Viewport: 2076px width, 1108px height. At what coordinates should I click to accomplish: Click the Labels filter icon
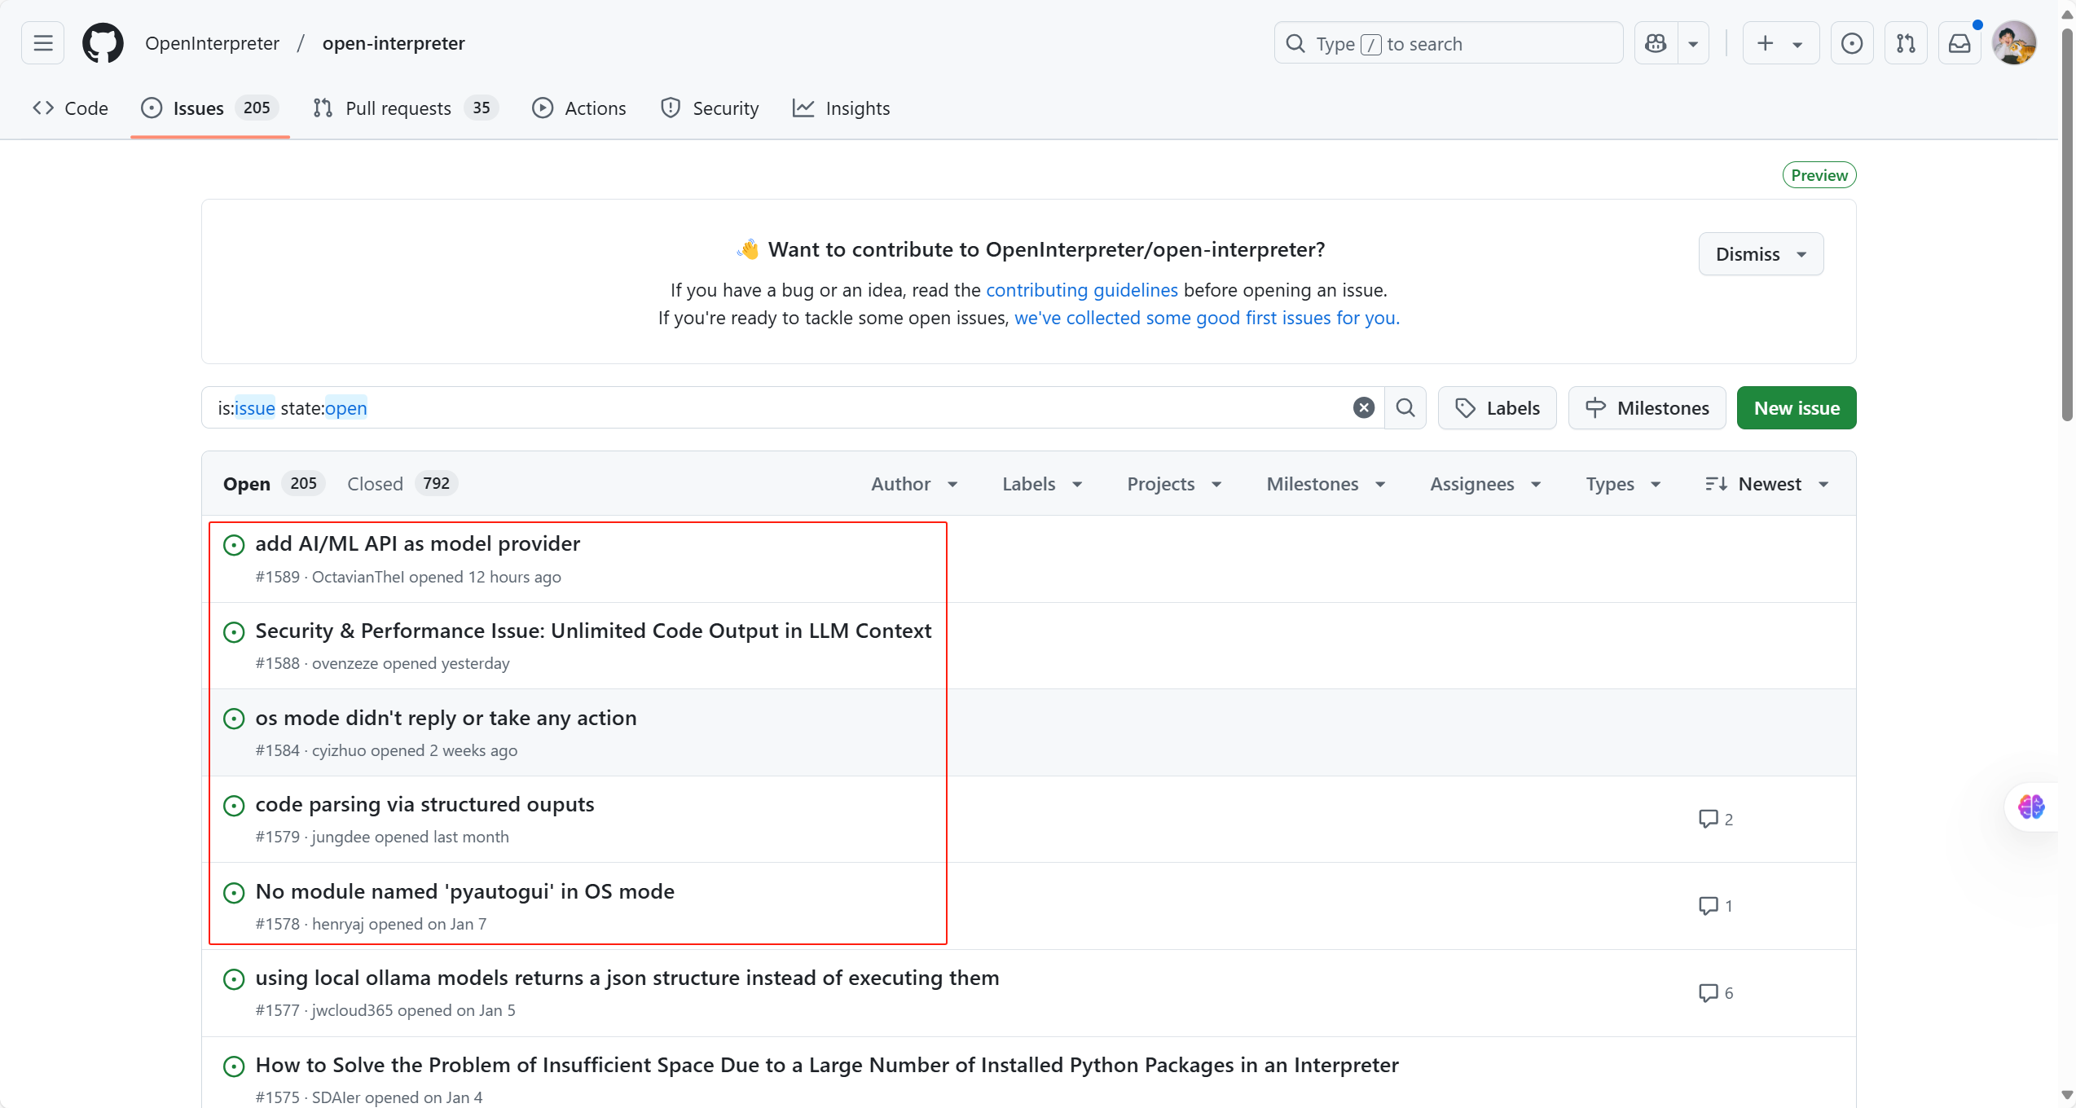point(1040,483)
